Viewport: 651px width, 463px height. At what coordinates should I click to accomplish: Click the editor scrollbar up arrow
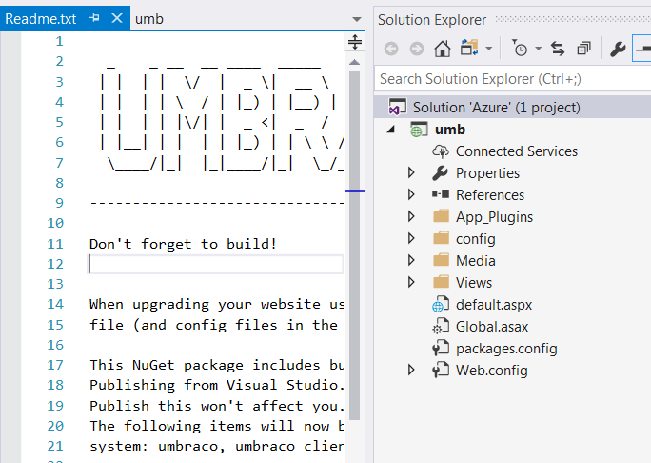(355, 63)
